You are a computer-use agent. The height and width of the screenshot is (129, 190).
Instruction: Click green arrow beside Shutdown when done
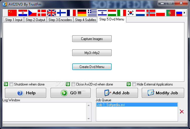(x=6, y=84)
